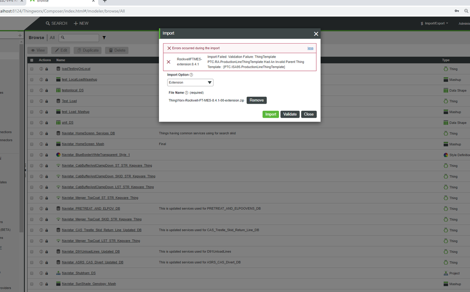The height and width of the screenshot is (292, 470).
Task: Check the testonlocal_DS row checkbox
Action: click(x=32, y=90)
